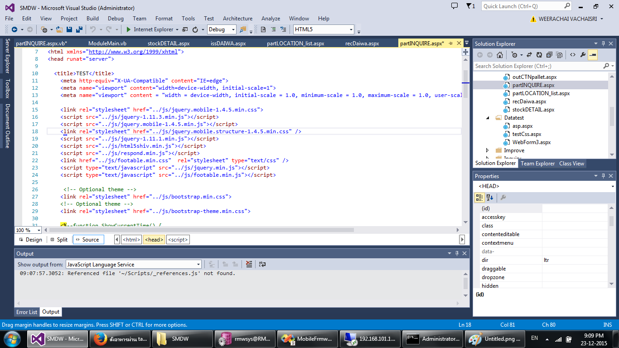Viewport: 619px width, 348px height.
Task: Click Solution Explorer Home icon
Action: [500, 55]
